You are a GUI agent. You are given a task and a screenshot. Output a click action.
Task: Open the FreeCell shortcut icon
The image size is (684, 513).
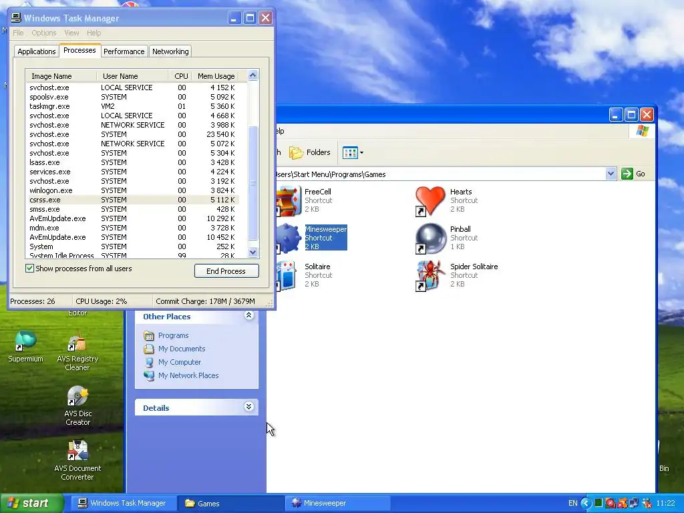(289, 200)
